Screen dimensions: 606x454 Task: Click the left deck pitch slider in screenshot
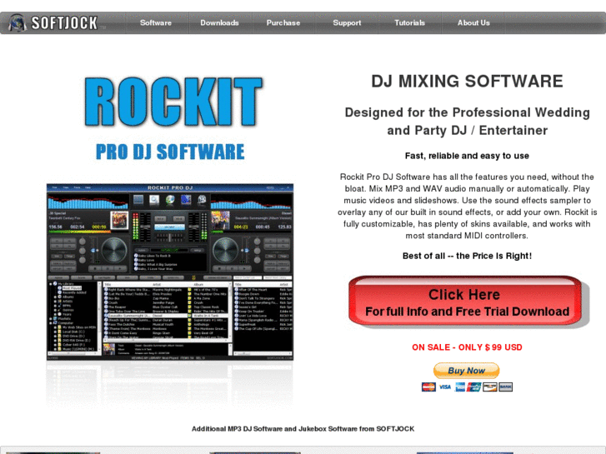point(93,251)
